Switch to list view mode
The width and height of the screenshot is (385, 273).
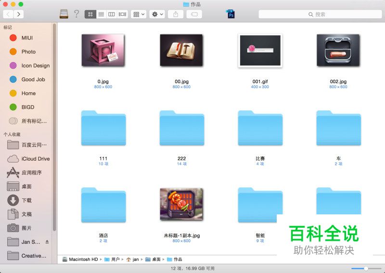[101, 14]
